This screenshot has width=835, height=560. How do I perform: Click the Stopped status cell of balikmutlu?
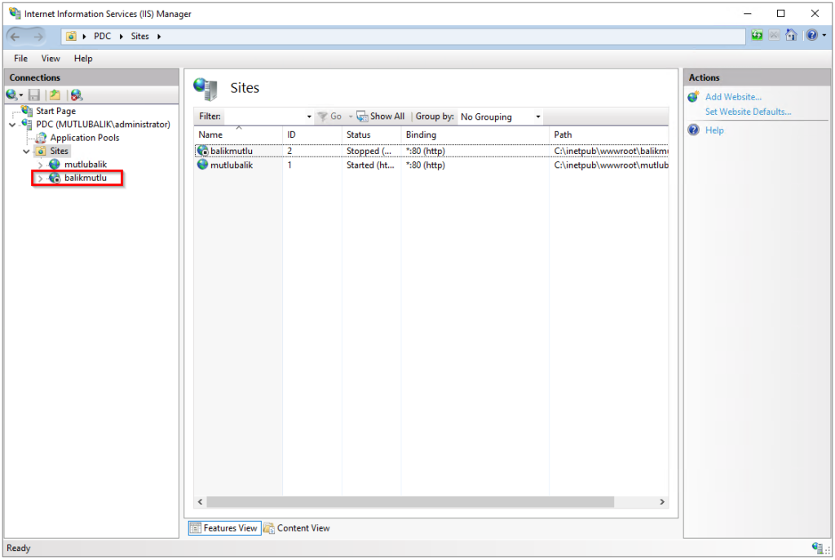(369, 151)
